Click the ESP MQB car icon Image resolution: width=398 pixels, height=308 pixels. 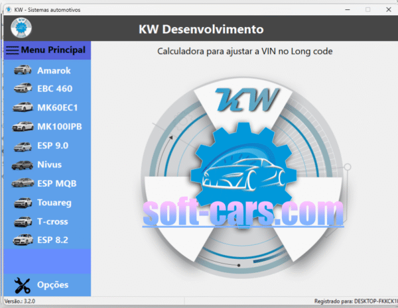click(x=23, y=183)
